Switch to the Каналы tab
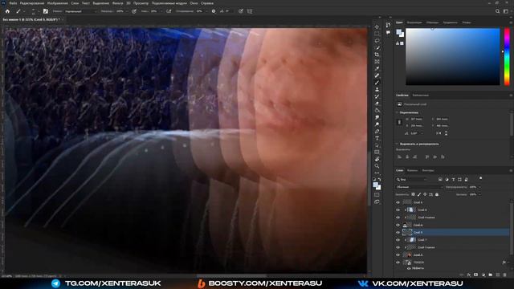Viewport: 514px width, 289px height. tap(412, 170)
